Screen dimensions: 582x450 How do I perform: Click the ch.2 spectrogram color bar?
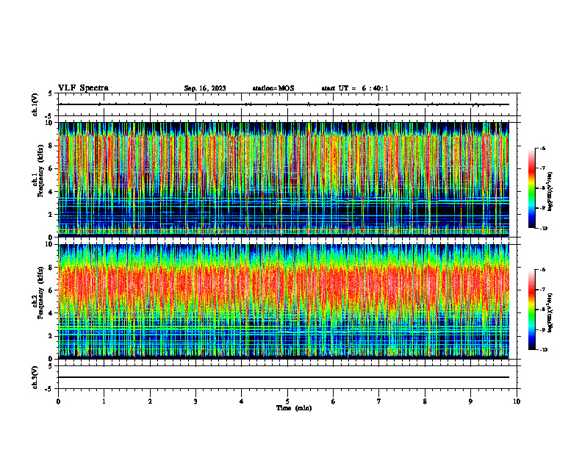tap(531, 310)
